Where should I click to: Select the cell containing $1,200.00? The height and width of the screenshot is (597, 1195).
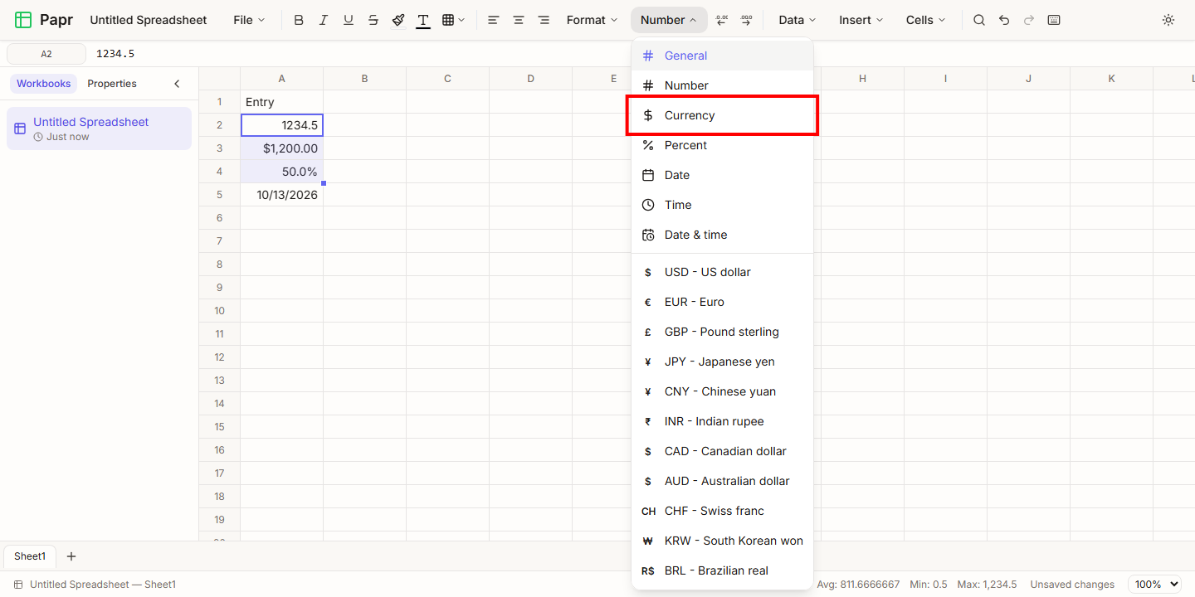pyautogui.click(x=282, y=148)
